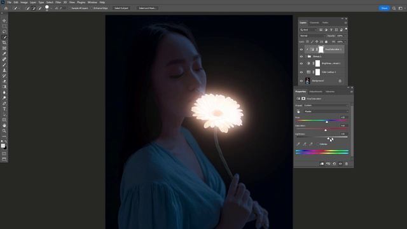Select the Eyedropper tool in left toolbox
The width and height of the screenshot is (407, 229).
(4, 53)
